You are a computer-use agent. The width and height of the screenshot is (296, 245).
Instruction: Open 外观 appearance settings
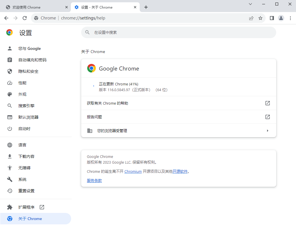[22, 94]
